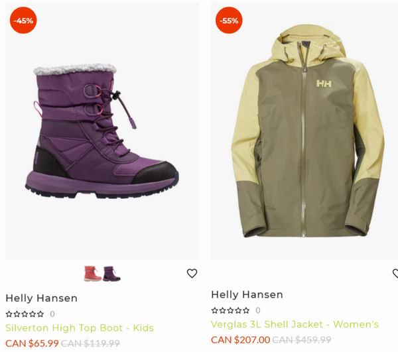Viewport: 398px width, 352px height.
Task: Open the Verglas jacket product image
Action: (304, 131)
